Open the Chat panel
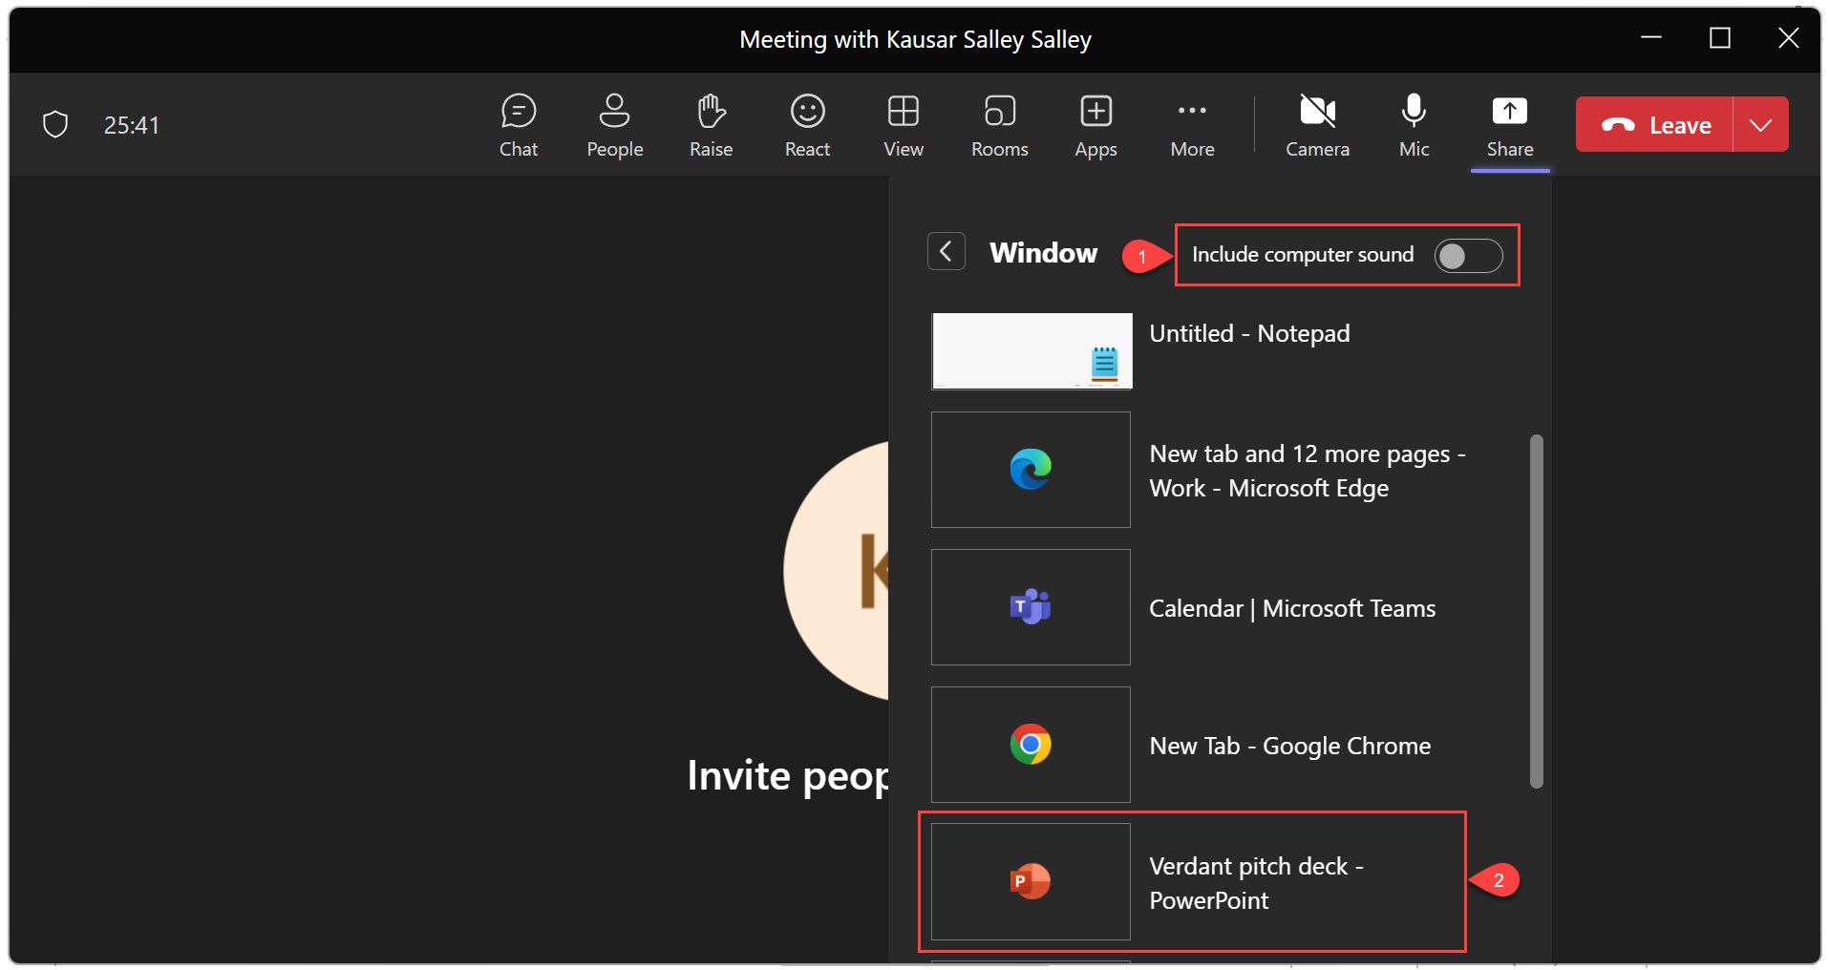The width and height of the screenshot is (1829, 970). click(x=518, y=124)
